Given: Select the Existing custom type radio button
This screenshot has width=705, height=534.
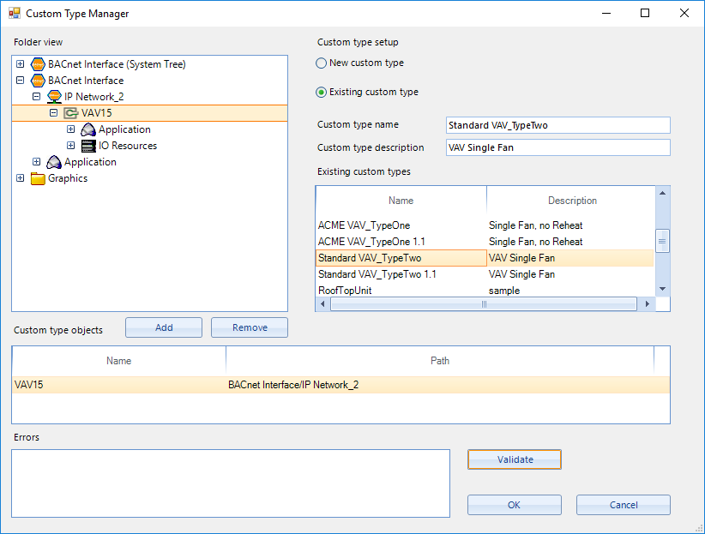Looking at the screenshot, I should pos(321,93).
